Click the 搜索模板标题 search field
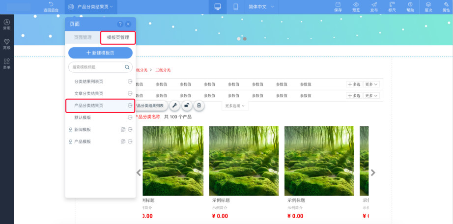 [96, 67]
